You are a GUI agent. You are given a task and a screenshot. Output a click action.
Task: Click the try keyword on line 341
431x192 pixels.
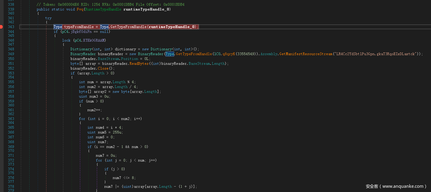point(48,18)
